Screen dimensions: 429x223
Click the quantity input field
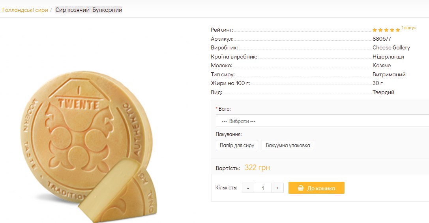[263, 188]
